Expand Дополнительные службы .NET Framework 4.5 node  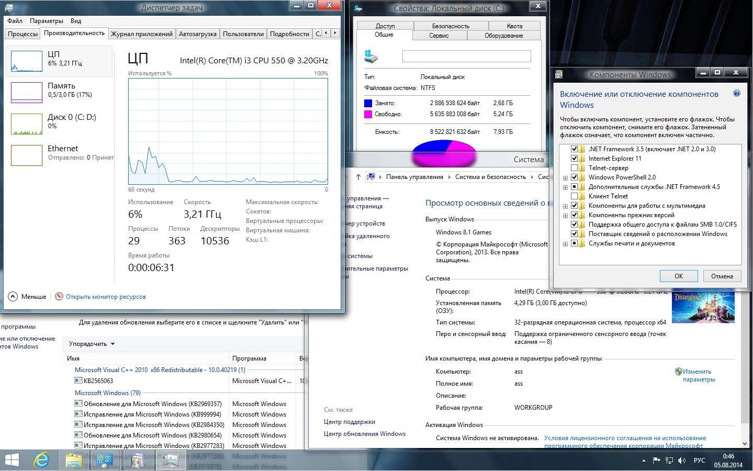tap(565, 187)
